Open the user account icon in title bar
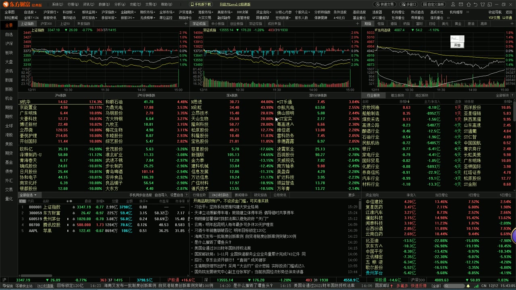Viewport: 516px width, 290px height. pyautogui.click(x=454, y=4)
